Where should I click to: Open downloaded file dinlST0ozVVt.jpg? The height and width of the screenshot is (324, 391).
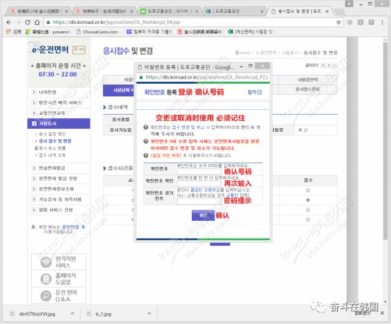37,314
